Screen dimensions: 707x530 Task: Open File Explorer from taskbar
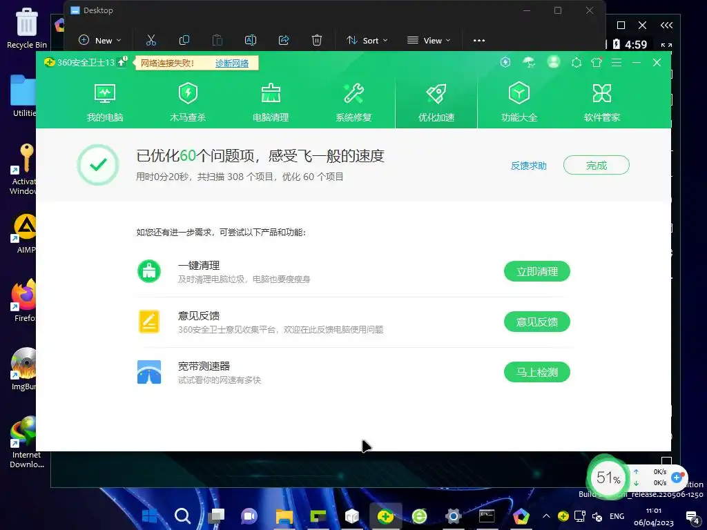tap(284, 516)
